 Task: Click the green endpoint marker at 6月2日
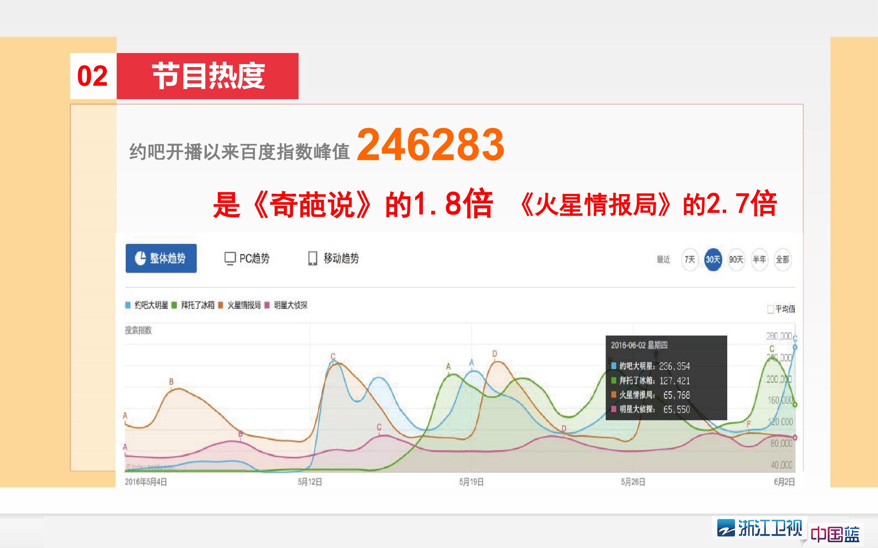click(795, 405)
